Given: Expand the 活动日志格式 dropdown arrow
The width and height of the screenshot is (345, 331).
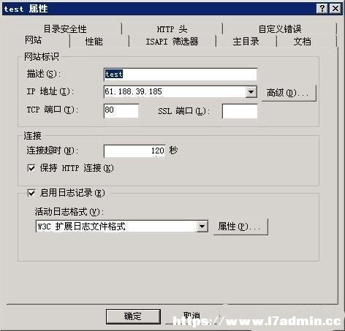Looking at the screenshot, I should (x=202, y=227).
